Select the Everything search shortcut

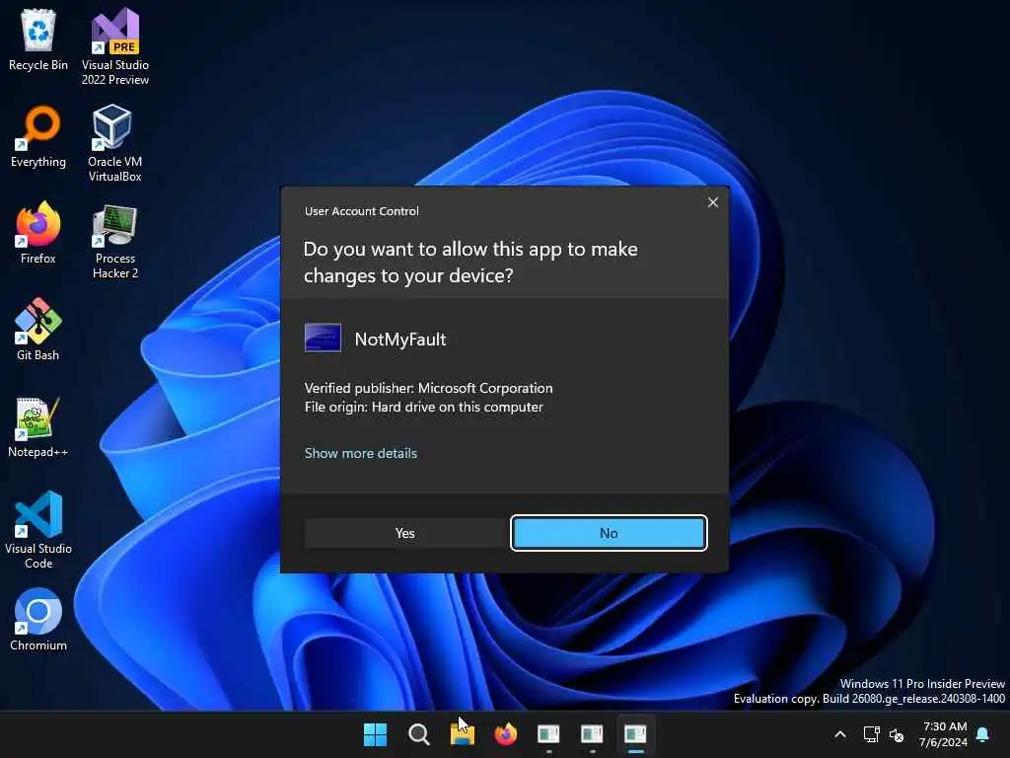click(x=38, y=136)
